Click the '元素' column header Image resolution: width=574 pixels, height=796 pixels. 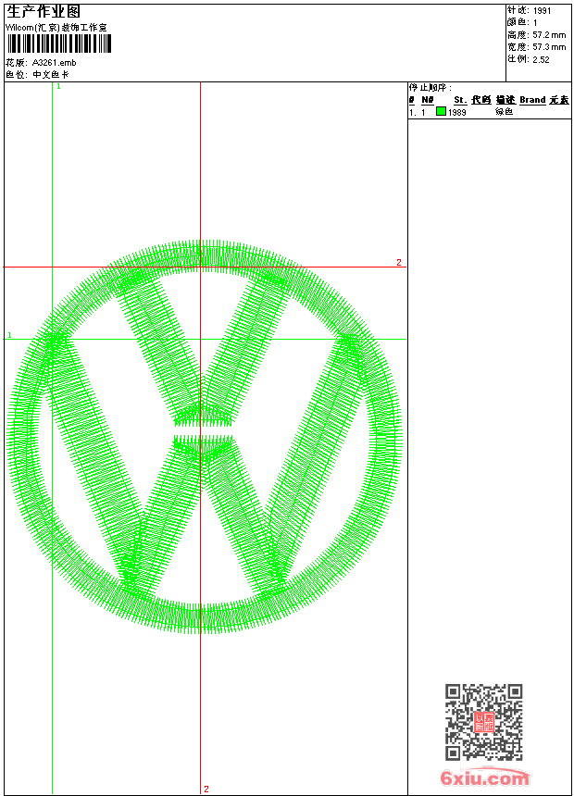tap(559, 100)
